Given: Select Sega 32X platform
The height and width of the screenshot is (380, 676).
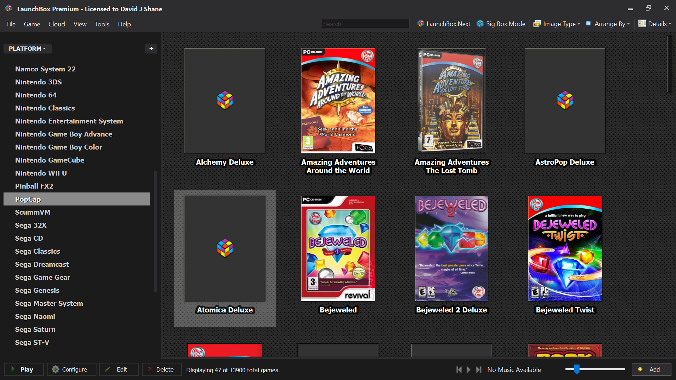Looking at the screenshot, I should click(x=31, y=225).
